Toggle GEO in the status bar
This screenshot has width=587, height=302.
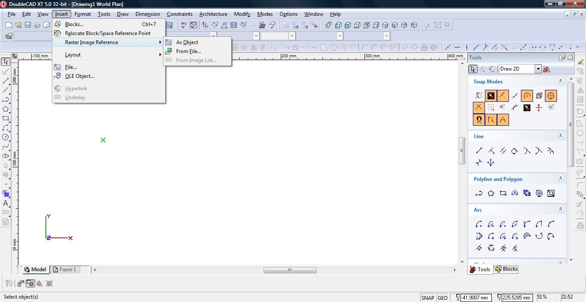443,298
